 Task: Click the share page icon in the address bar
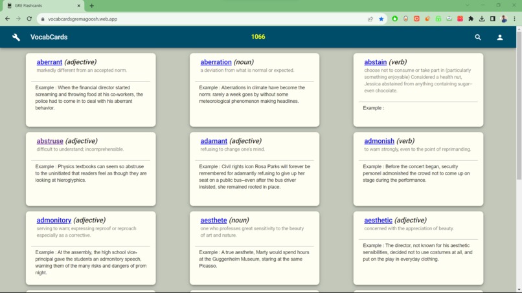coord(370,19)
